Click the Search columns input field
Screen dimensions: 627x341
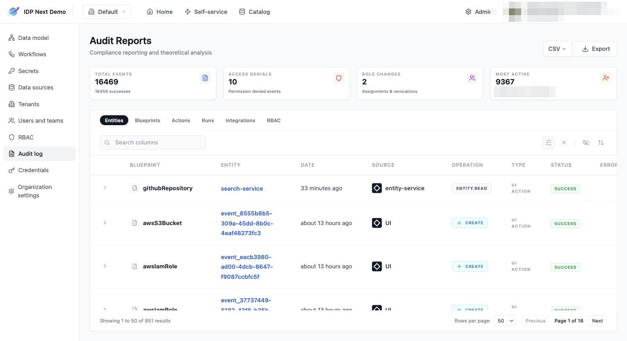point(153,142)
